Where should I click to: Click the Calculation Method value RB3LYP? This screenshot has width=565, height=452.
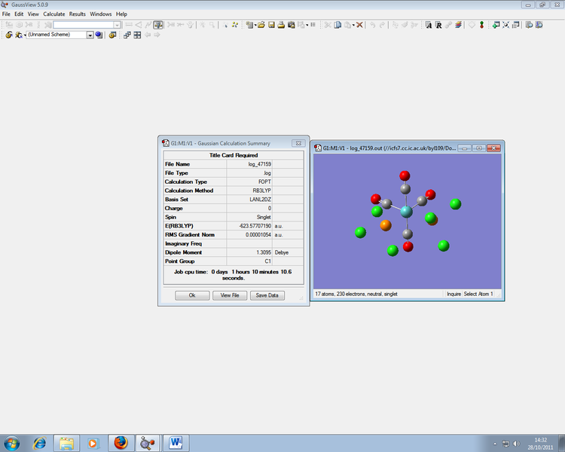point(261,191)
